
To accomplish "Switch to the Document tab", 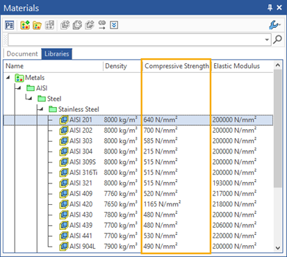I will pyautogui.click(x=22, y=53).
